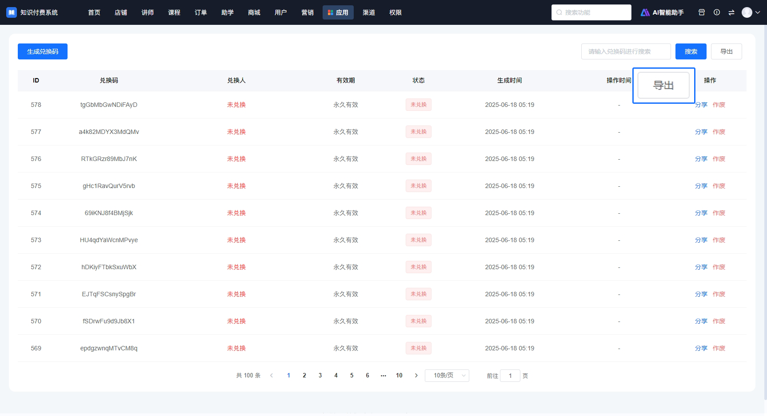This screenshot has height=416, width=767.
Task: Click the 未兑换 status tag in row 577
Action: click(x=419, y=132)
